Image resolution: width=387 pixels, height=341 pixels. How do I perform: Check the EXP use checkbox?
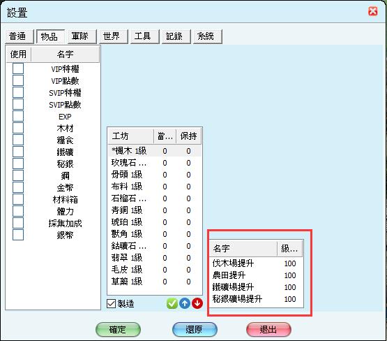[x=18, y=116]
